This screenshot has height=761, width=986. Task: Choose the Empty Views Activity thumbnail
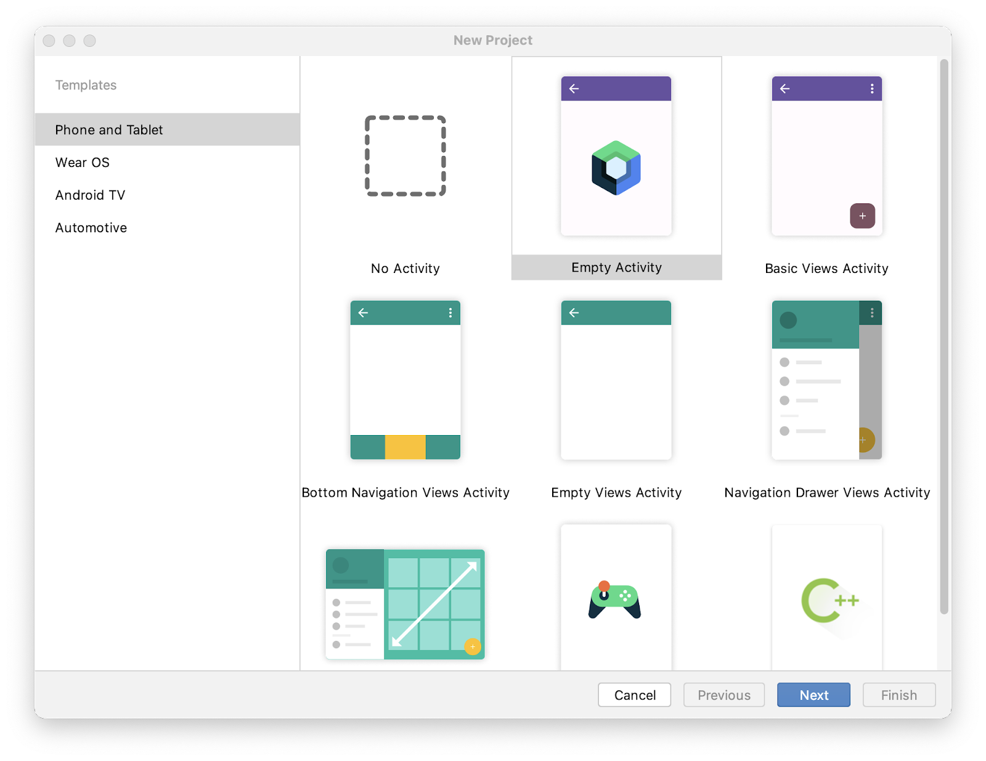point(616,380)
